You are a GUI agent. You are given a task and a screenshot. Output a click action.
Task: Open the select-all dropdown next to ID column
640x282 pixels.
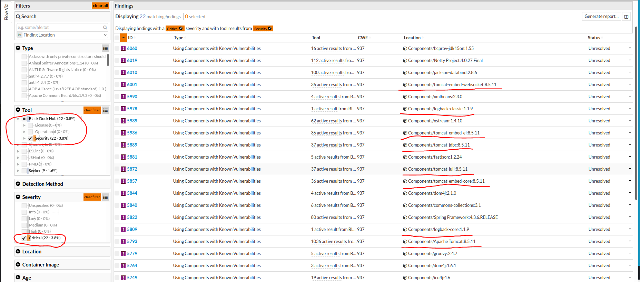click(124, 38)
